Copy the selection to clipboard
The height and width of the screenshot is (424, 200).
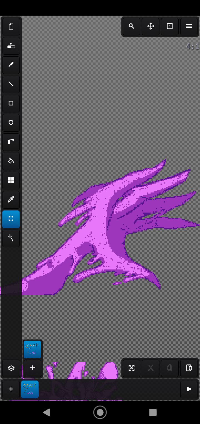(170, 368)
